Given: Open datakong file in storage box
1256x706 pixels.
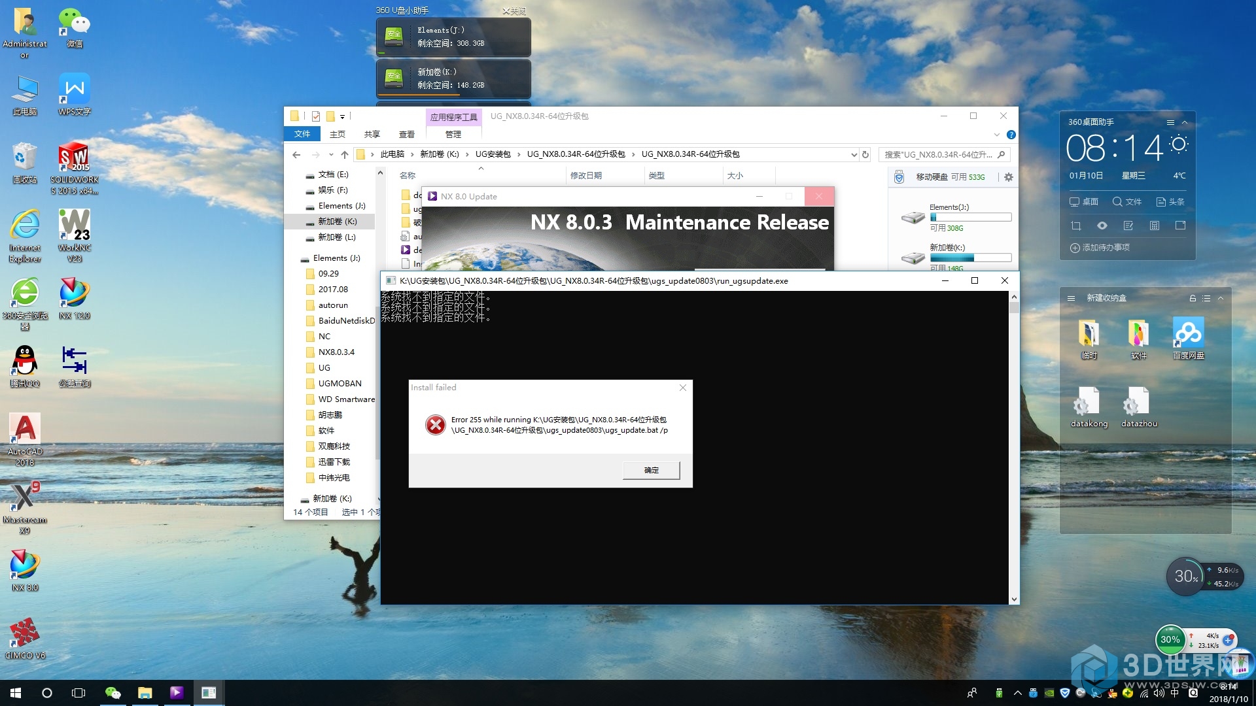Looking at the screenshot, I should (1089, 407).
